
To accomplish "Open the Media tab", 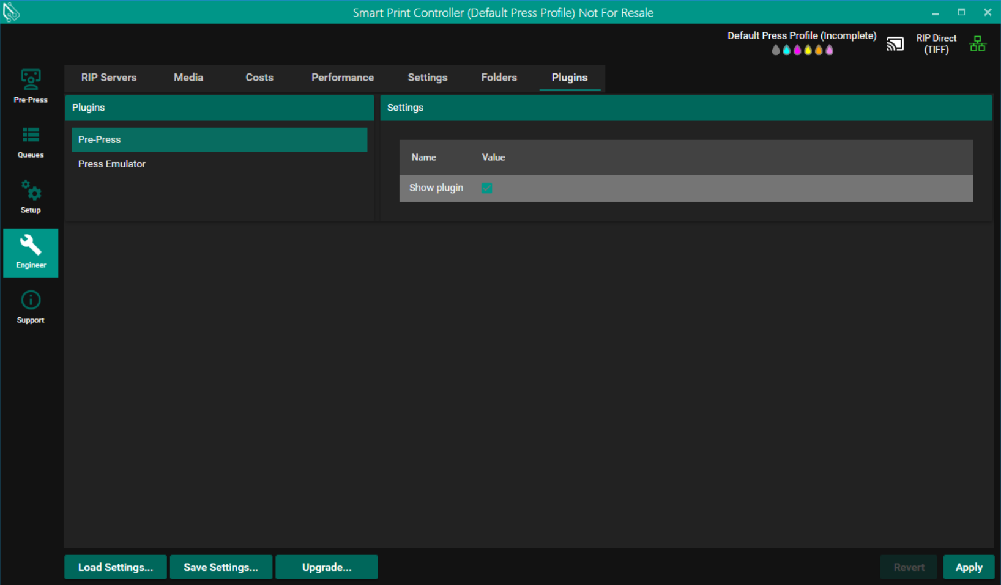I will (188, 78).
